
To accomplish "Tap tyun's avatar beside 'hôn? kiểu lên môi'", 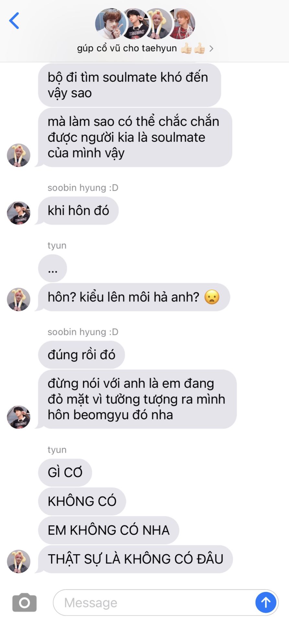I will pos(18,299).
